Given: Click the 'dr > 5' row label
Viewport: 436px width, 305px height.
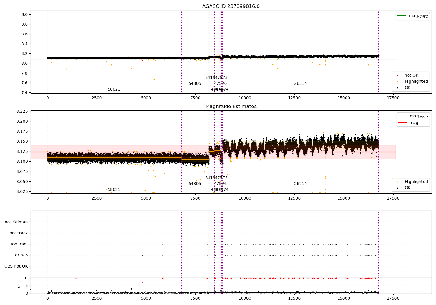Looking at the screenshot, I should click(22, 255).
